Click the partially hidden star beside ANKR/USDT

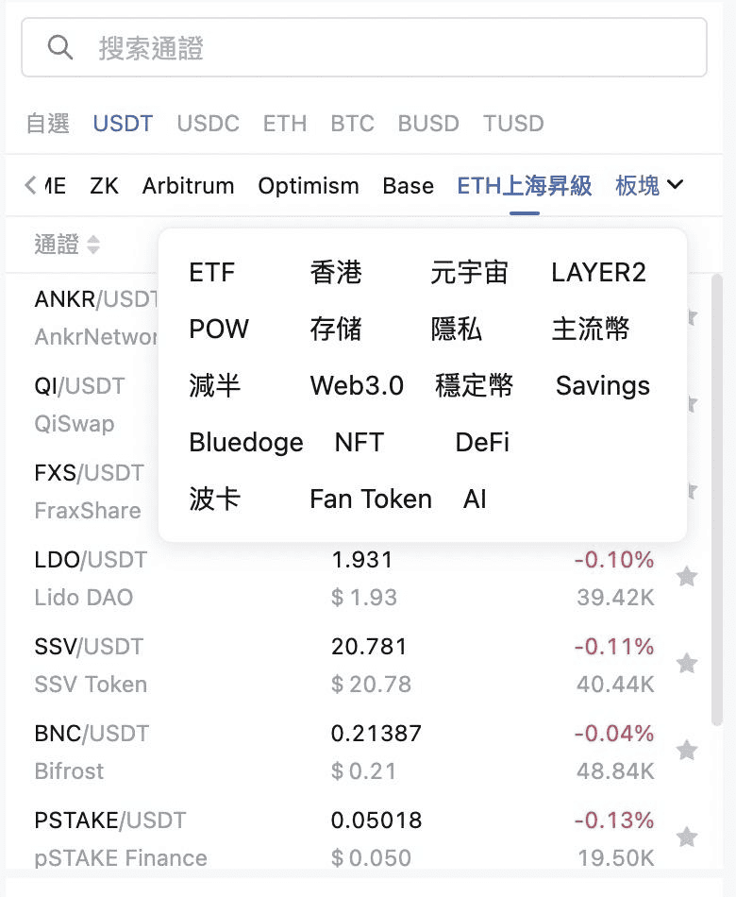tap(692, 316)
